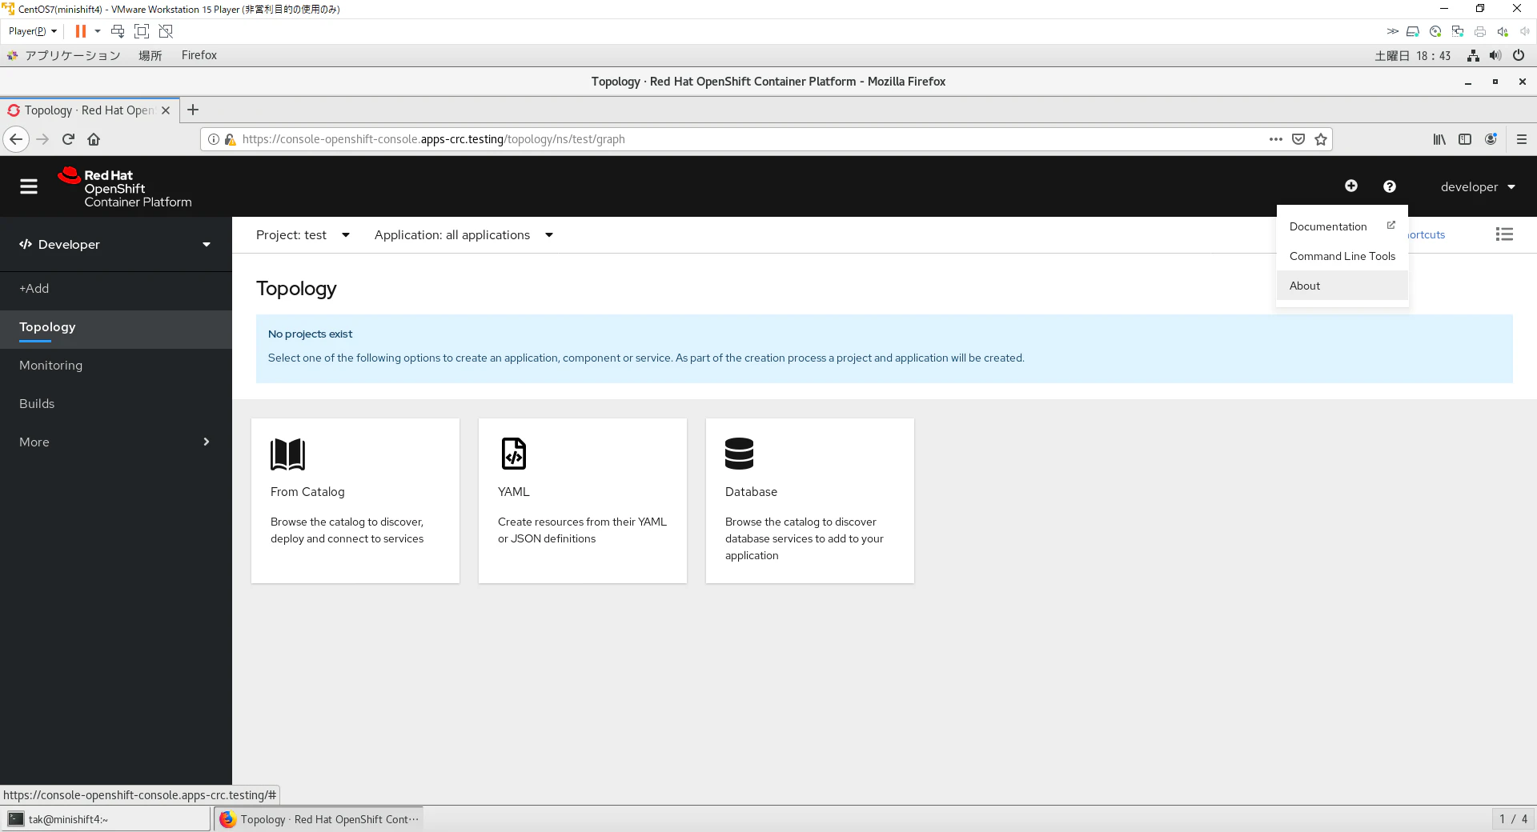
Task: Open the developer user menu dropdown
Action: (x=1478, y=186)
